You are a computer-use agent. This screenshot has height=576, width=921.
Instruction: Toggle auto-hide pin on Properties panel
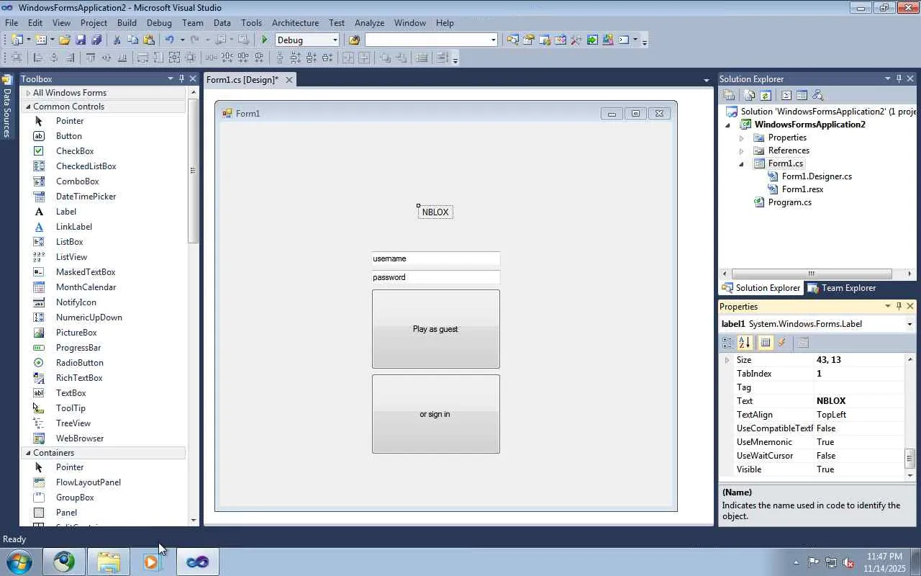[899, 306]
